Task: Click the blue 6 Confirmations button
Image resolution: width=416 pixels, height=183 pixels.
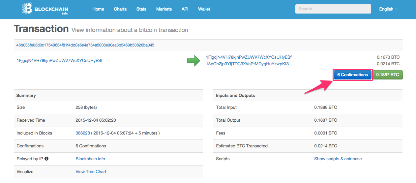Action: 352,75
